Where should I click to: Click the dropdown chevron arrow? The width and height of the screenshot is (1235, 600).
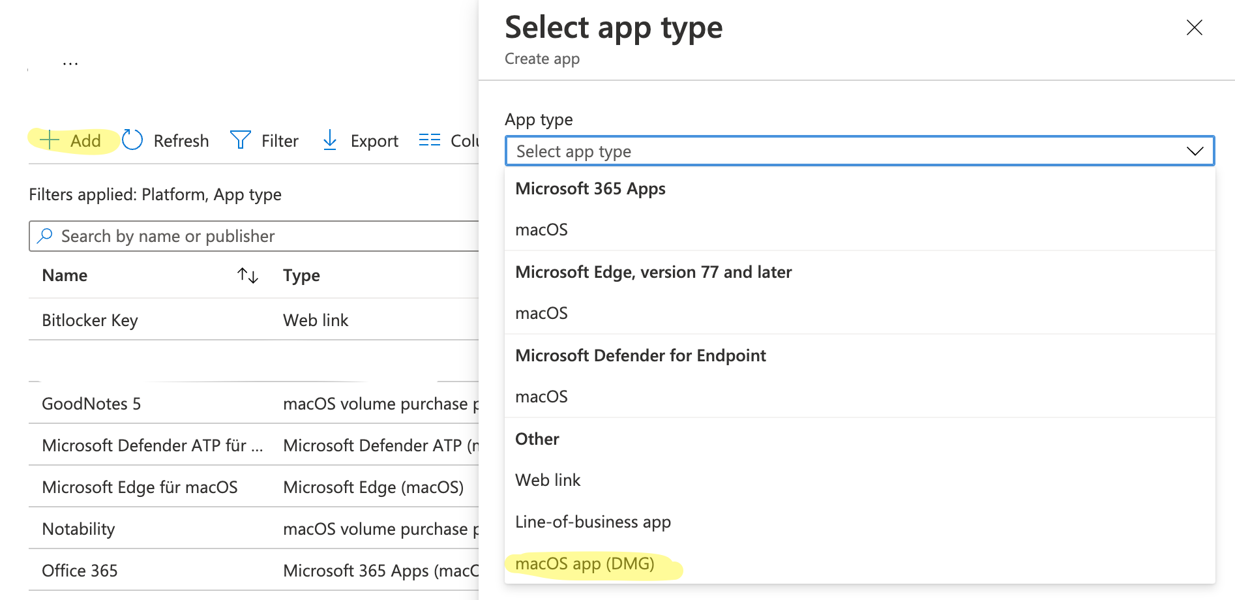(x=1195, y=151)
